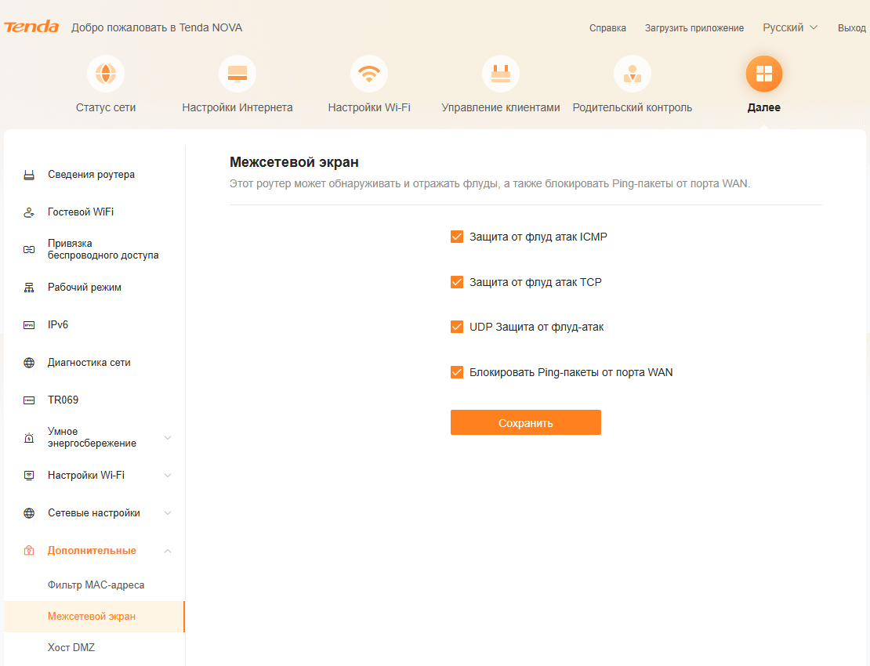Click the network settings globe icon in the sidebar
Image resolution: width=870 pixels, height=666 pixels.
29,513
